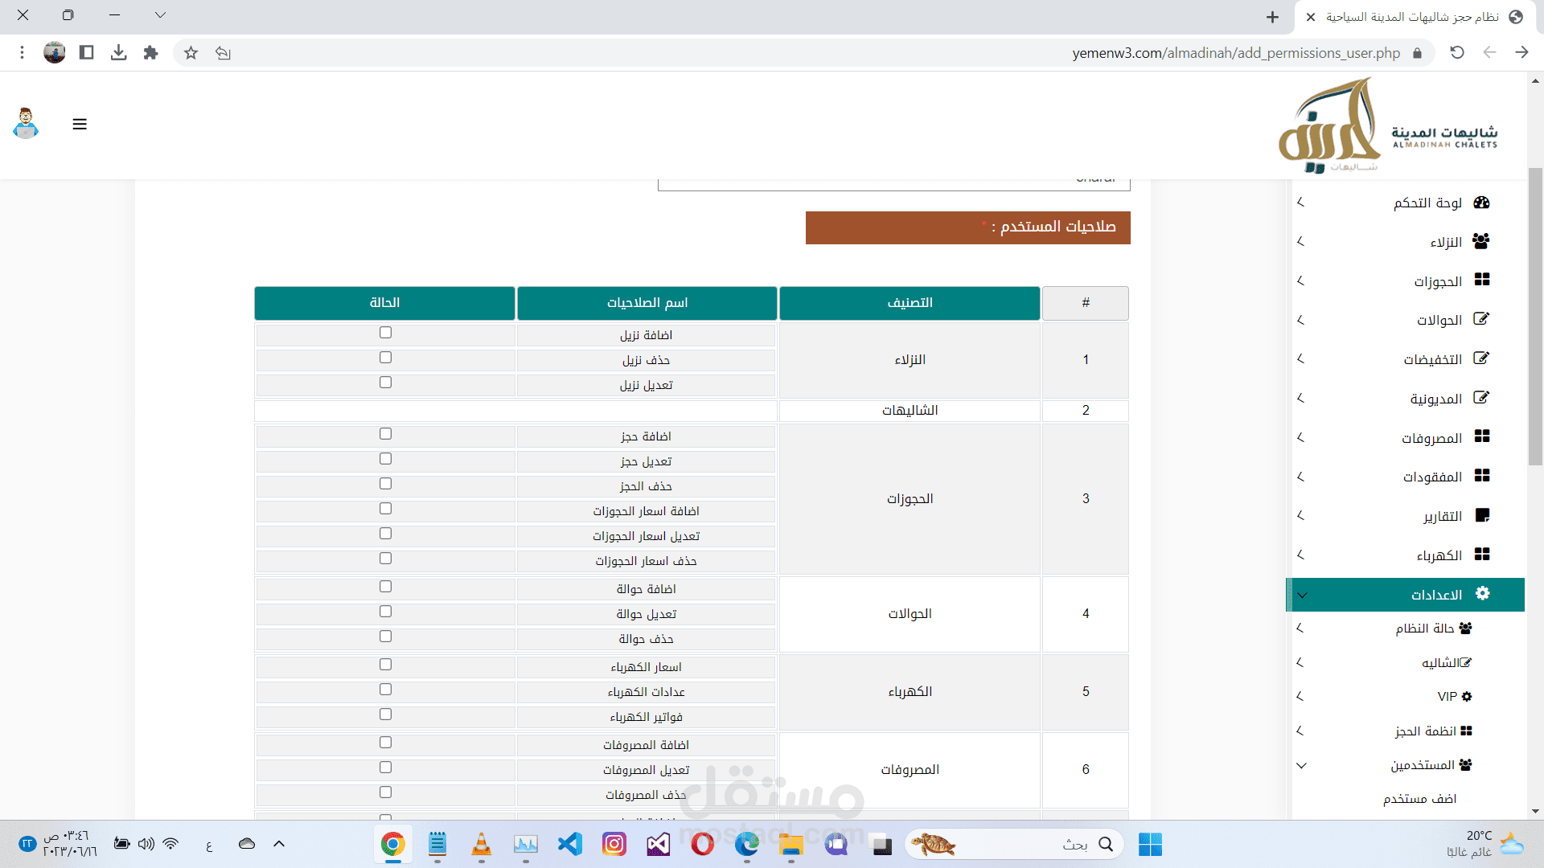Click the page vertical scrollbar thumb
The image size is (1544, 868).
pos(1535,317)
